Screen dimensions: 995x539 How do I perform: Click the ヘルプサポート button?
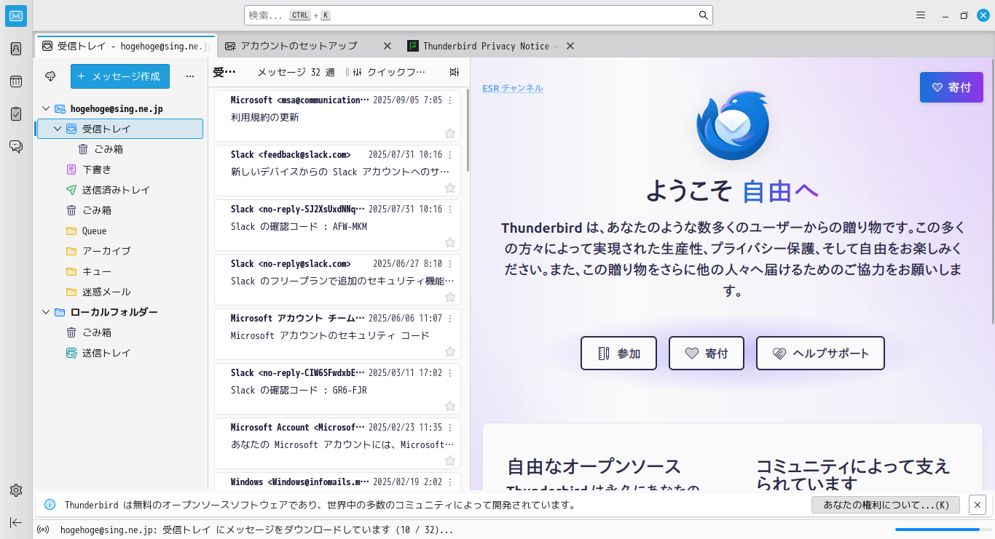click(820, 353)
